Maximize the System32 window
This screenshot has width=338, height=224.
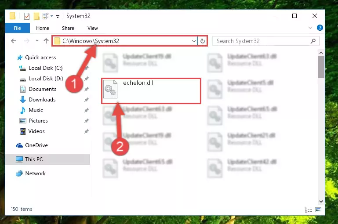294,16
